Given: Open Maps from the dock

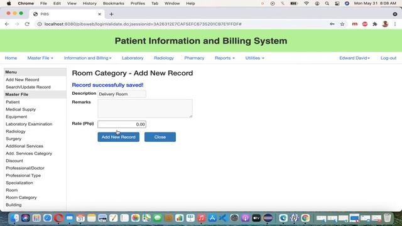Looking at the screenshot, I should point(146,218).
